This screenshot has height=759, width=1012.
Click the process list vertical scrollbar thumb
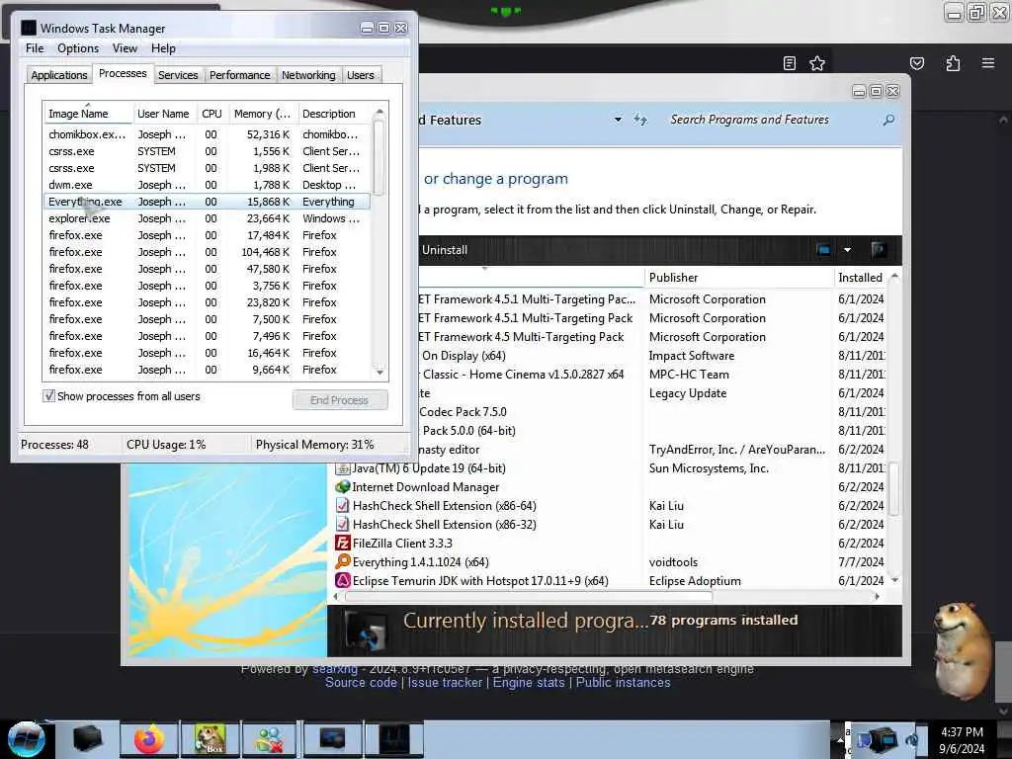(379, 157)
